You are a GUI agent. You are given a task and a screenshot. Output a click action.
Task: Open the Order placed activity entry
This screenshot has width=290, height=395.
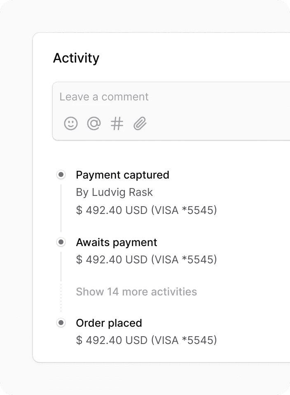coord(109,323)
